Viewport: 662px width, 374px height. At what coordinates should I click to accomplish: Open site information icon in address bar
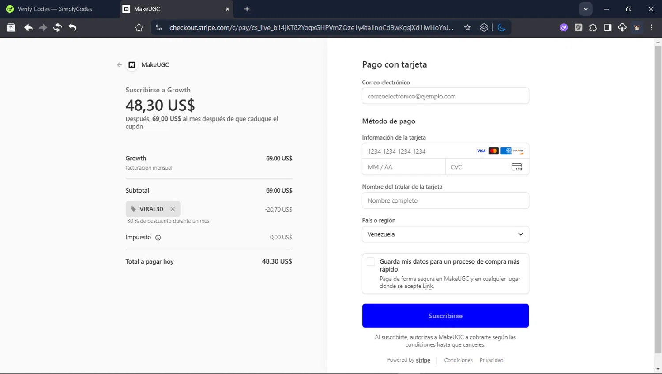click(x=159, y=27)
